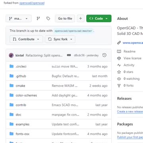The width and height of the screenshot is (143, 143).
Task: Click Publish your first package link
Action: (x=130, y=137)
